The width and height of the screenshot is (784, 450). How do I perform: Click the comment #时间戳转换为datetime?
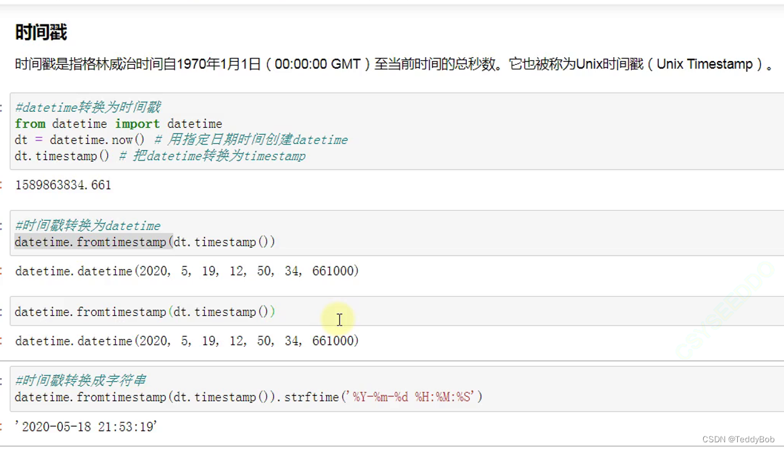click(87, 225)
